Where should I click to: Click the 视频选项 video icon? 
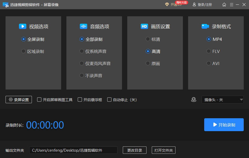[x=22, y=26]
